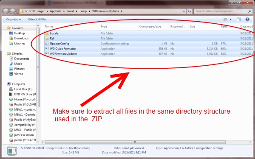This screenshot has height=159, width=255.
Task: Click the Search WDFirmwareUpdater field
Action: tap(223, 11)
